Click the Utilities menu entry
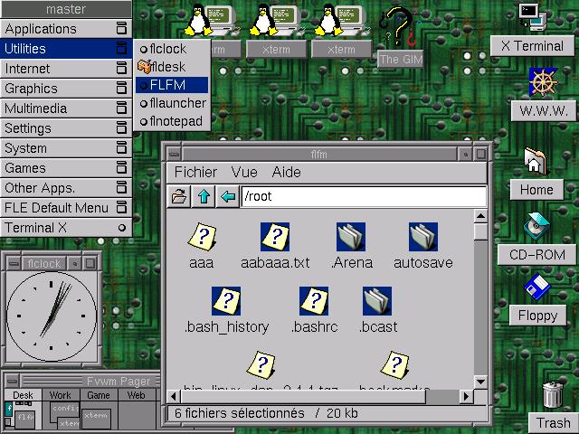Image resolution: width=579 pixels, height=434 pixels. pos(66,49)
